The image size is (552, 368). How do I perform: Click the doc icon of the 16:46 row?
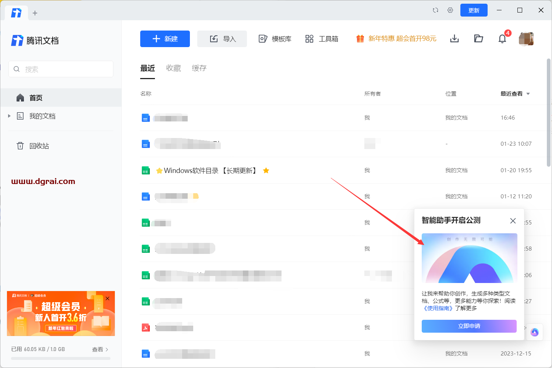[146, 118]
